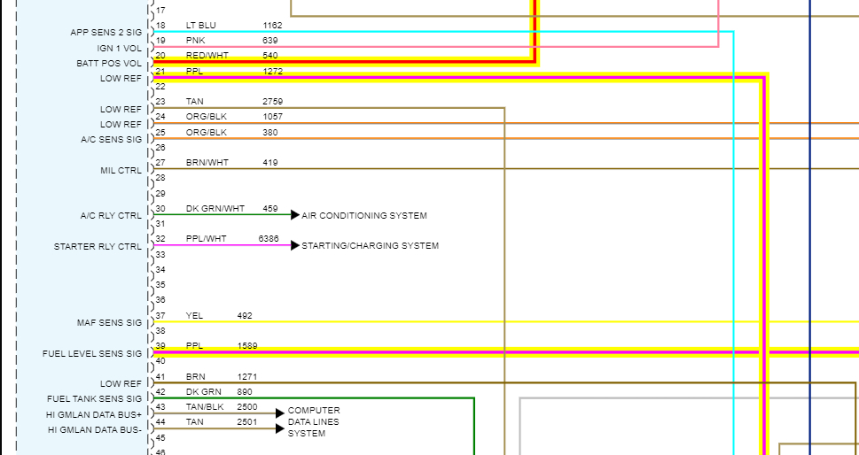Viewport: 859px width, 455px height.
Task: Click circuit number 890
Action: coord(245,391)
